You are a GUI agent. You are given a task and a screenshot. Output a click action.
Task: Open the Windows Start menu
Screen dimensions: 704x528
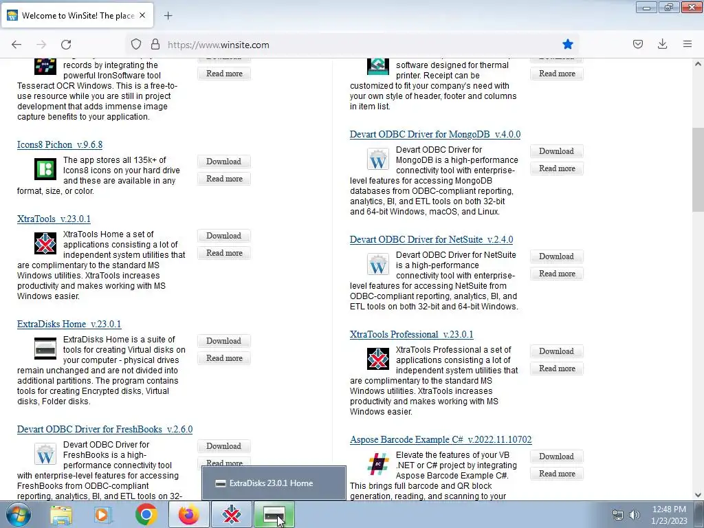(18, 514)
